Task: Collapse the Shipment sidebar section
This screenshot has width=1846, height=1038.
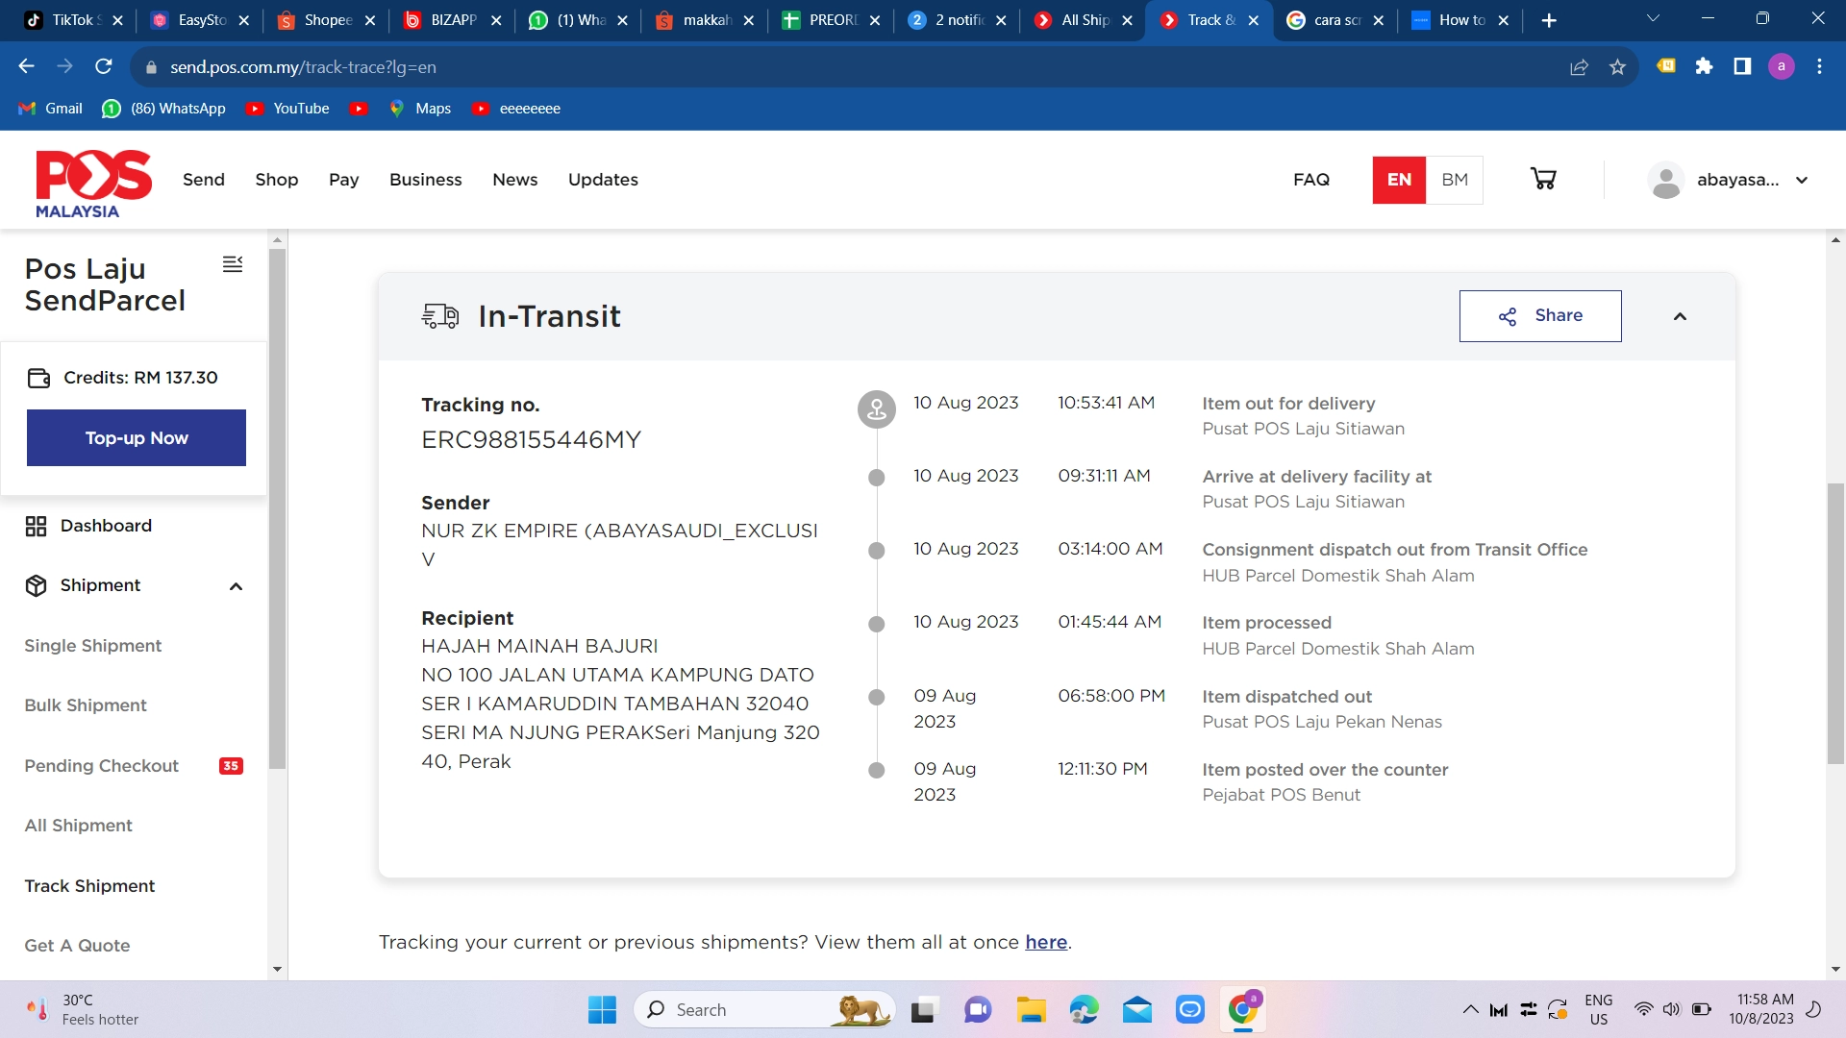Action: pyautogui.click(x=236, y=586)
